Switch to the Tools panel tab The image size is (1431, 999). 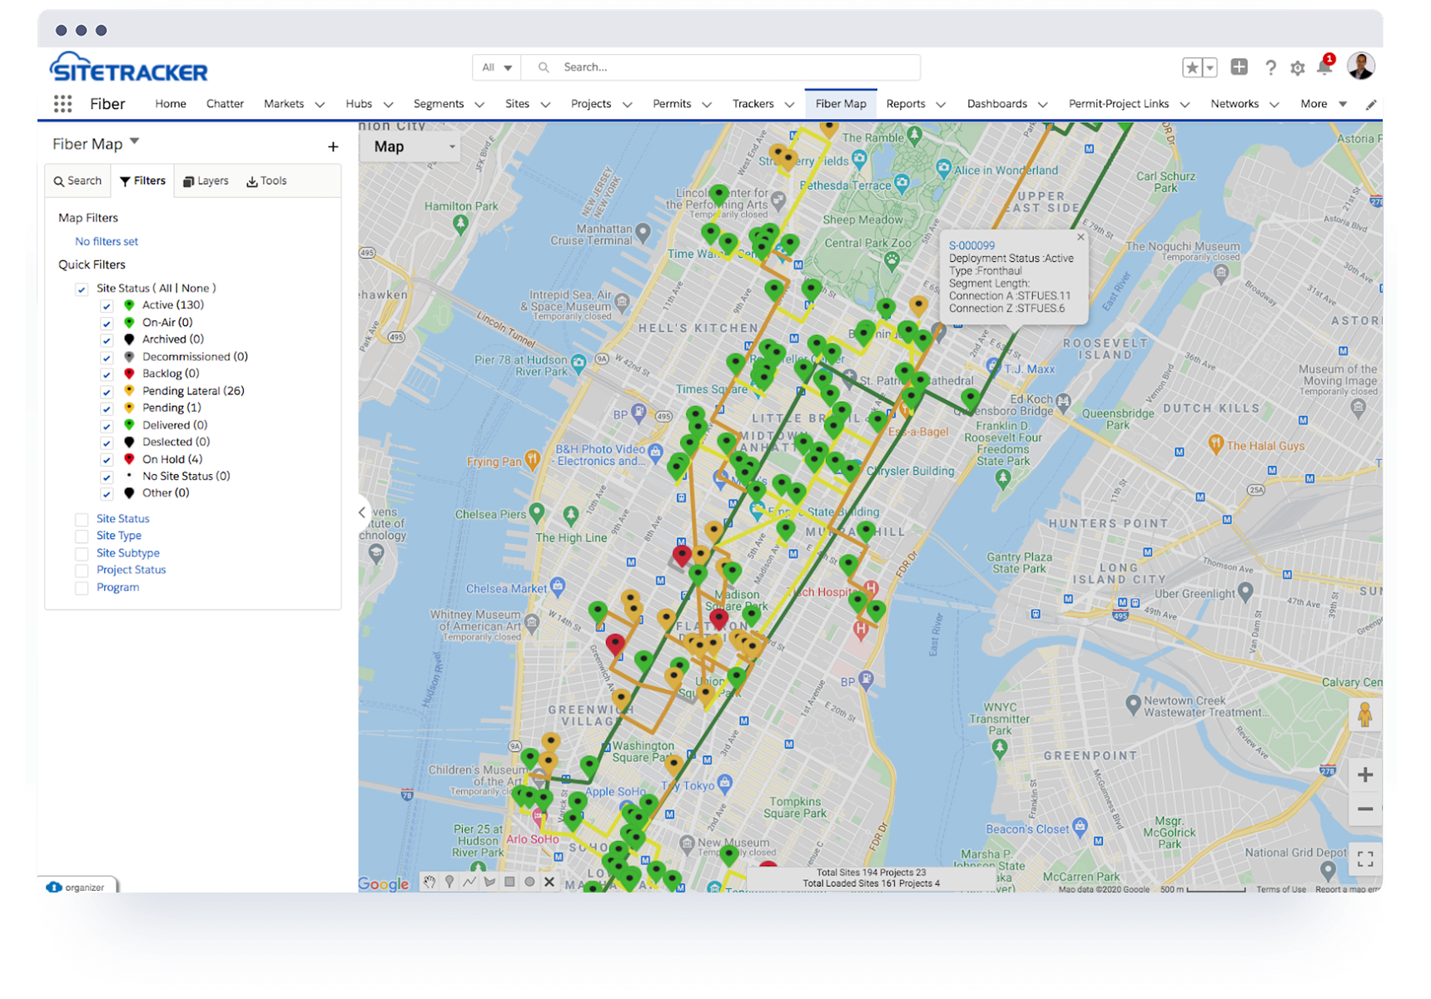266,181
